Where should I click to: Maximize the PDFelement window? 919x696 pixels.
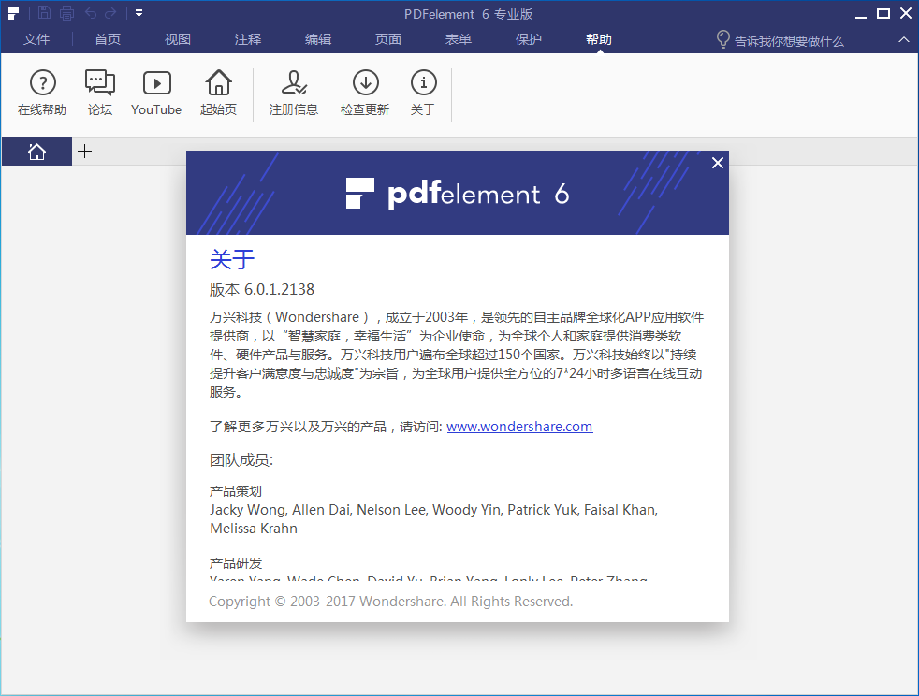(883, 13)
